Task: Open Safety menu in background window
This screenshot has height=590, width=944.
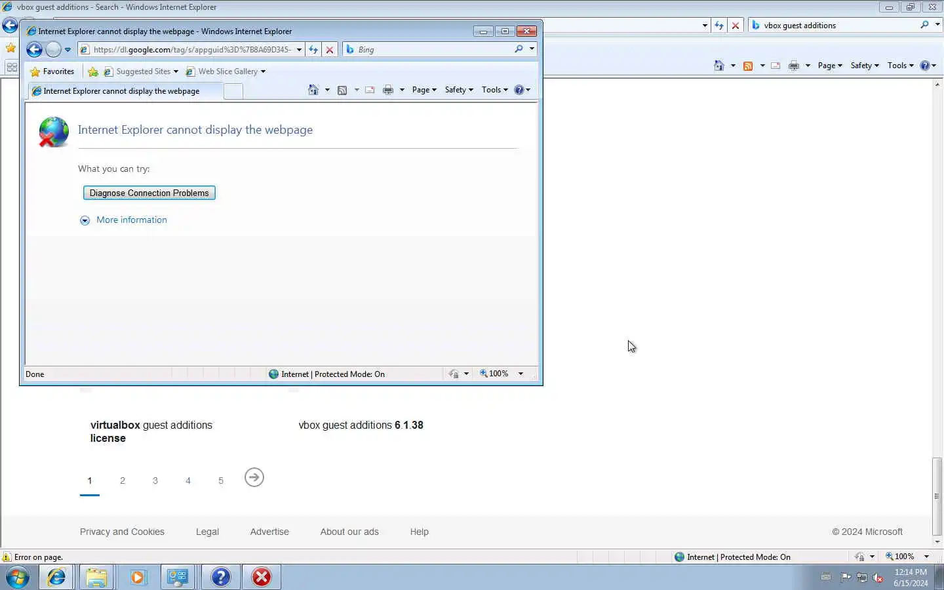Action: pos(865,66)
